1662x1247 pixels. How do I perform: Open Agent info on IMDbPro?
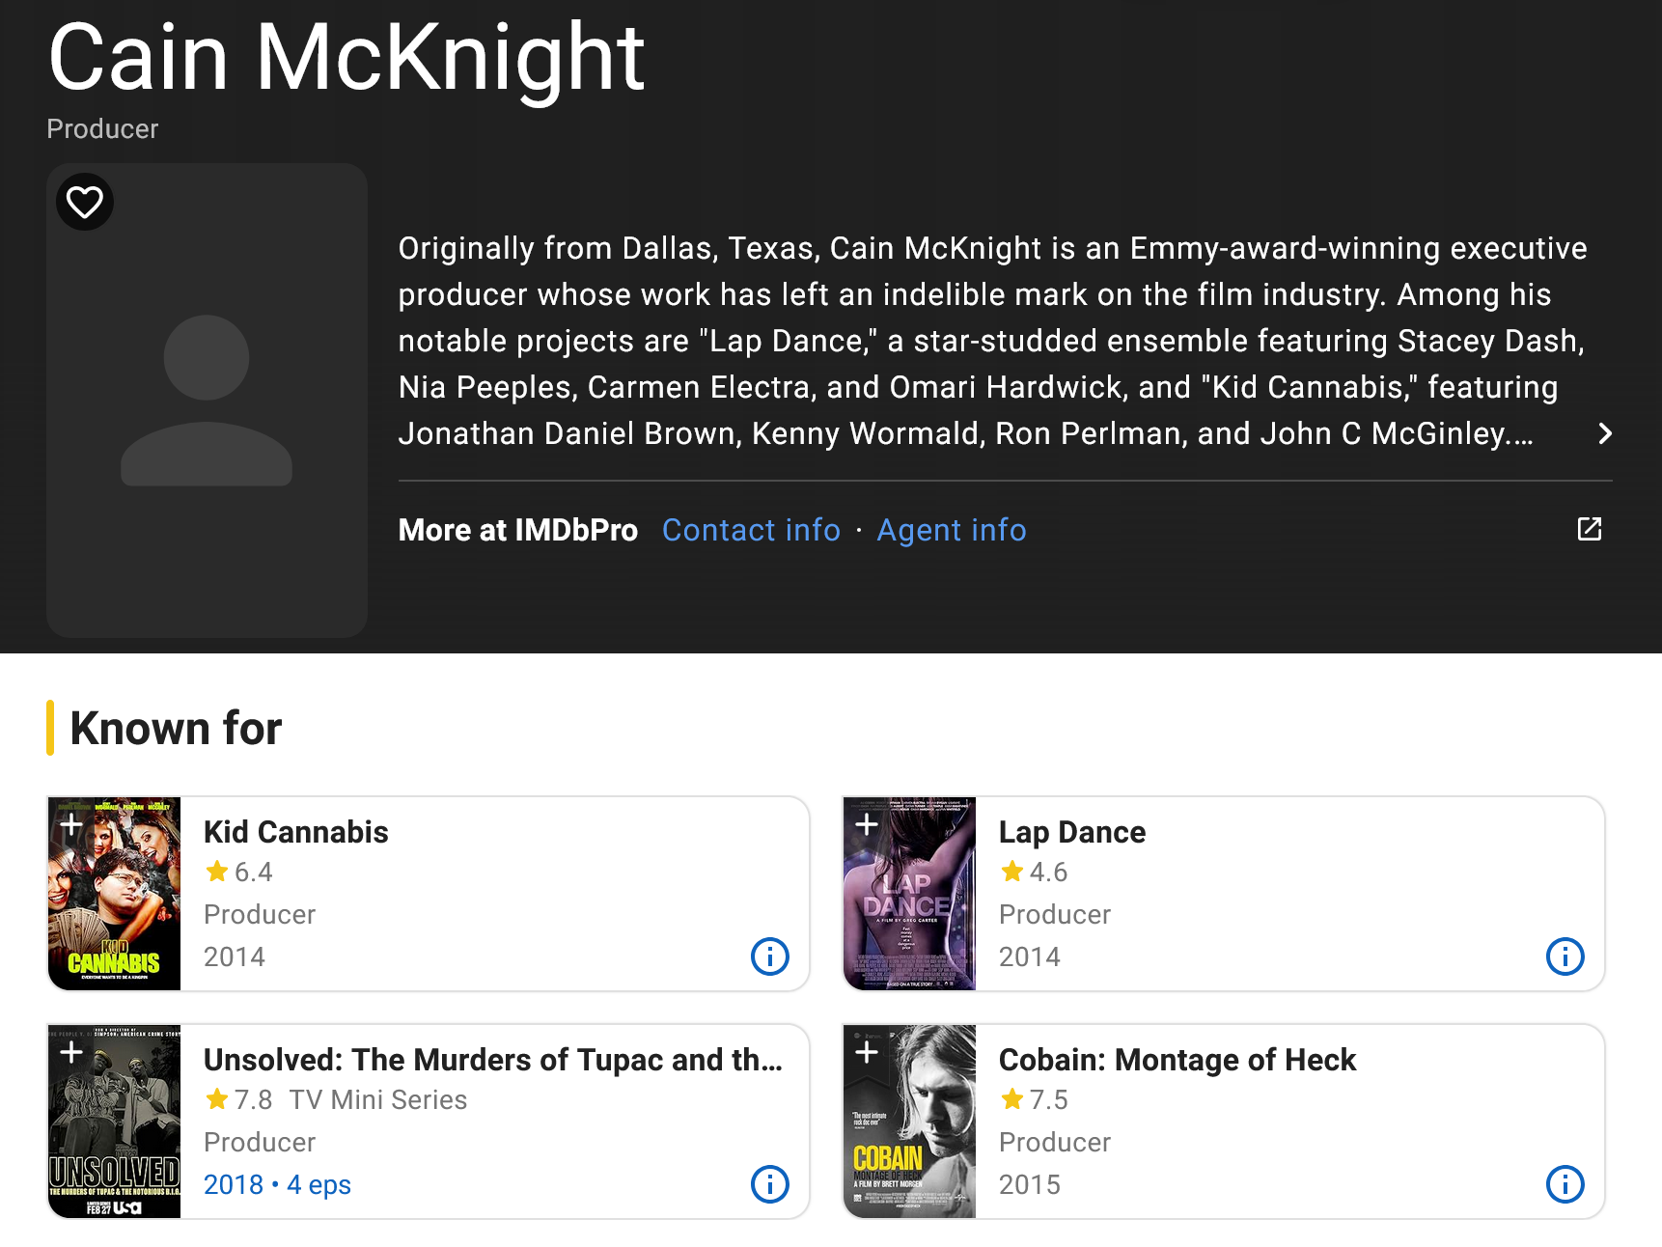[951, 530]
